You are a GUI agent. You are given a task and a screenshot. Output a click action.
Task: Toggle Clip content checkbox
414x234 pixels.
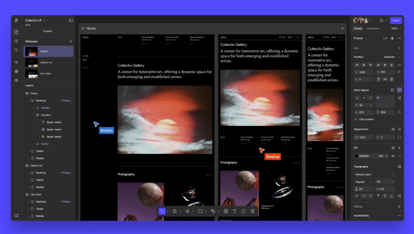click(x=356, y=119)
